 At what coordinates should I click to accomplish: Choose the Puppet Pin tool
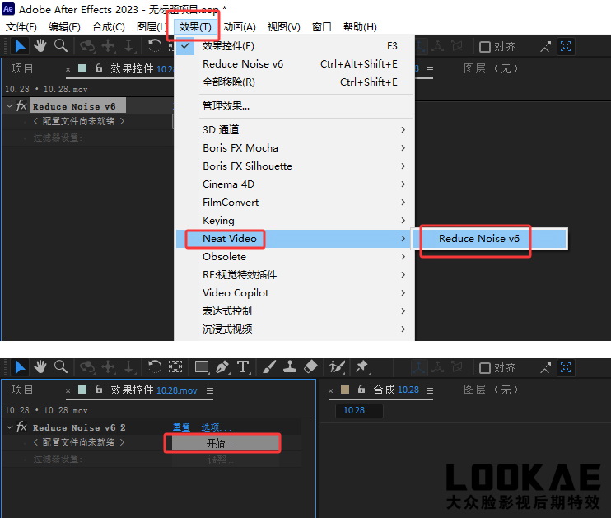pyautogui.click(x=361, y=366)
